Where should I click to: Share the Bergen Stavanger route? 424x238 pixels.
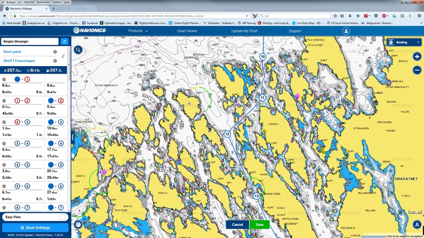tap(64, 42)
